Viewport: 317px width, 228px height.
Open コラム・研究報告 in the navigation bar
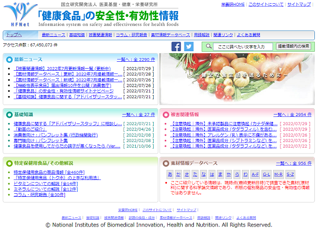click(x=132, y=35)
